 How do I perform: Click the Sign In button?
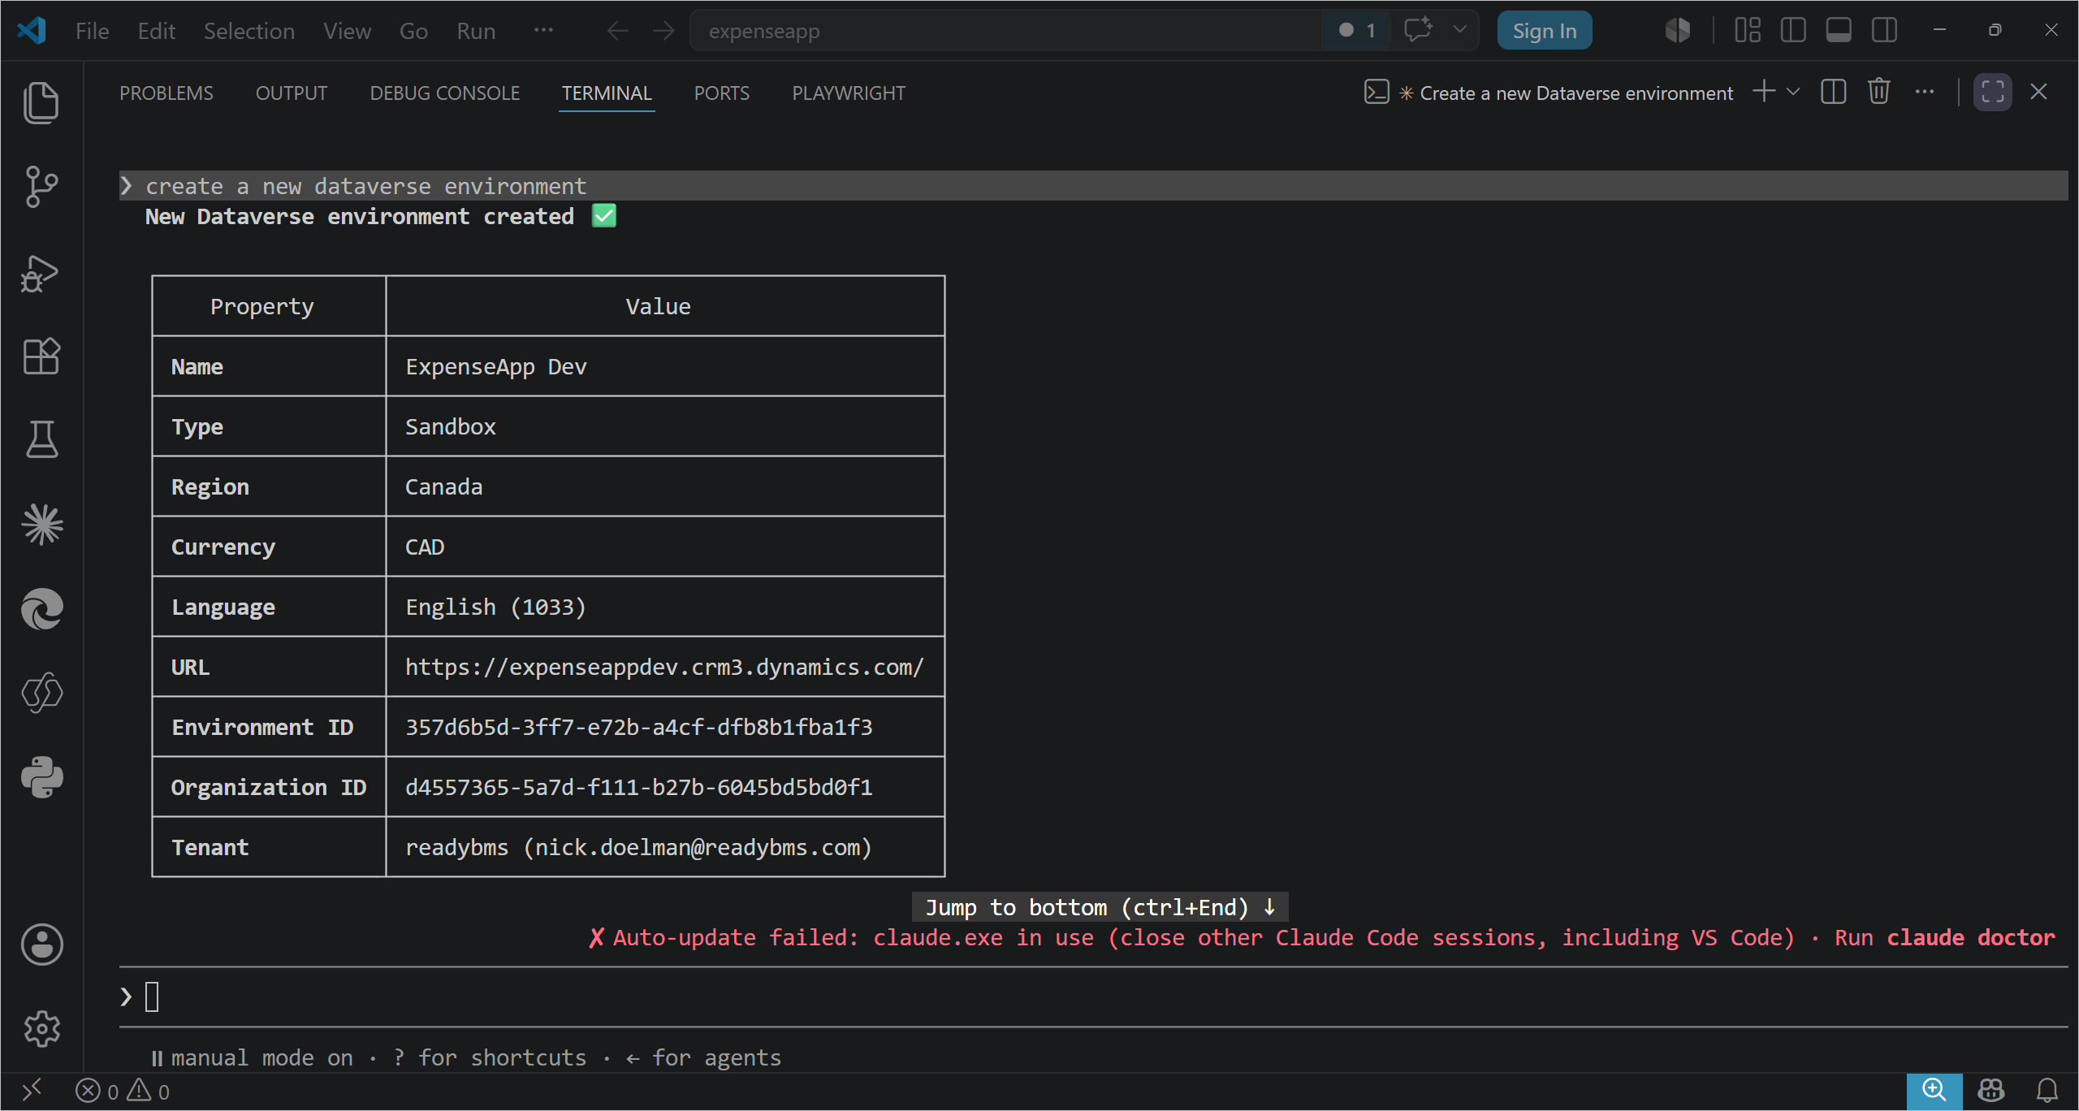click(x=1544, y=31)
